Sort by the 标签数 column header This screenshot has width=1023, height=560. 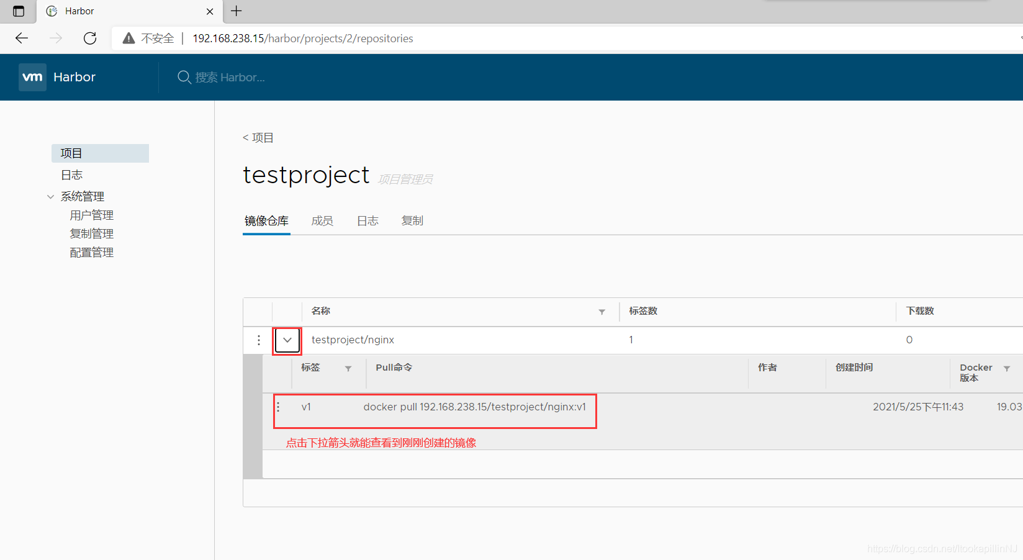pos(643,311)
